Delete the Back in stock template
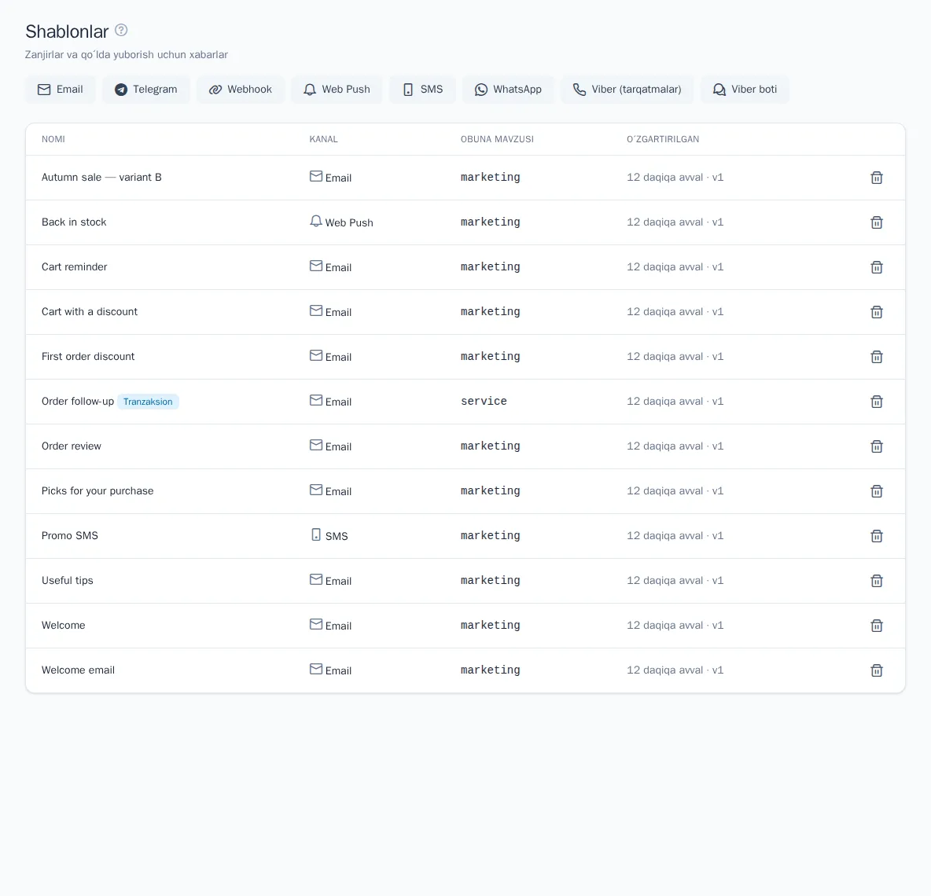 tap(877, 222)
